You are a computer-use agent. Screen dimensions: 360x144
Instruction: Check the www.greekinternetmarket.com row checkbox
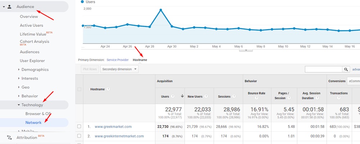[79, 136]
